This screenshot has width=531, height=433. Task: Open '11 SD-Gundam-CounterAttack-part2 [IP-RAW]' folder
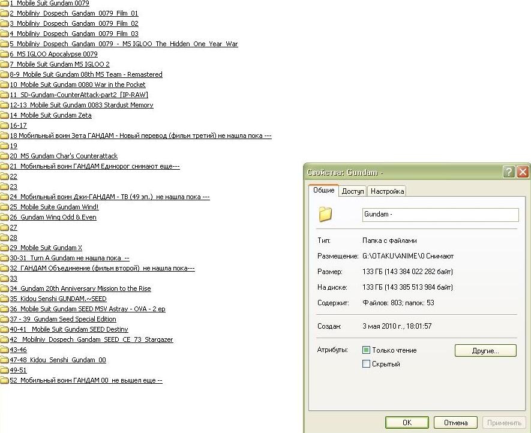pyautogui.click(x=79, y=95)
